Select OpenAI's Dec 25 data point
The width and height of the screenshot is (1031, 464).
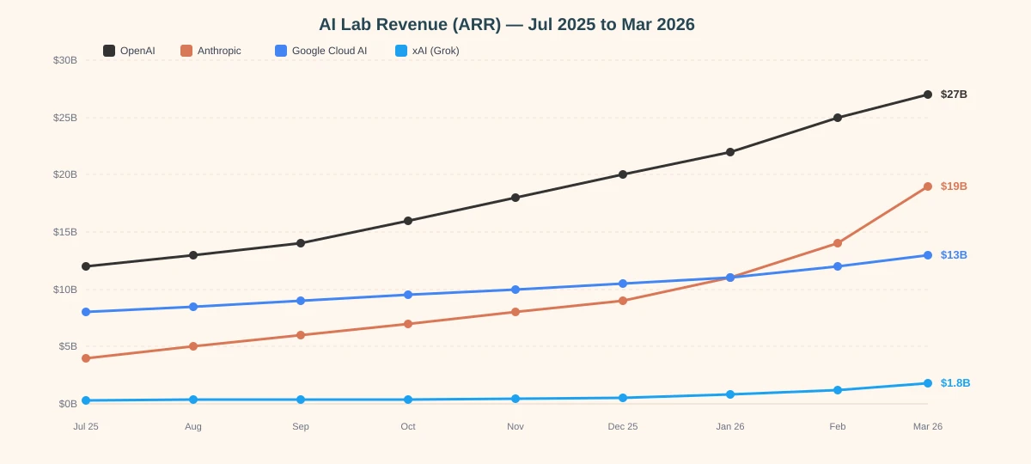pyautogui.click(x=623, y=174)
